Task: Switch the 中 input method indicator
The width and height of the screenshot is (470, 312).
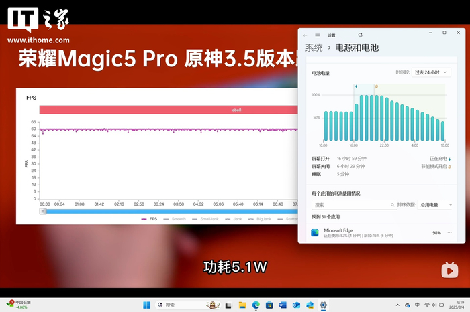Action: 417,305
